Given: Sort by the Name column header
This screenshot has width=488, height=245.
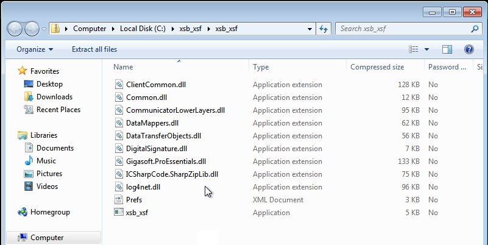Looking at the screenshot, I should click(x=123, y=67).
